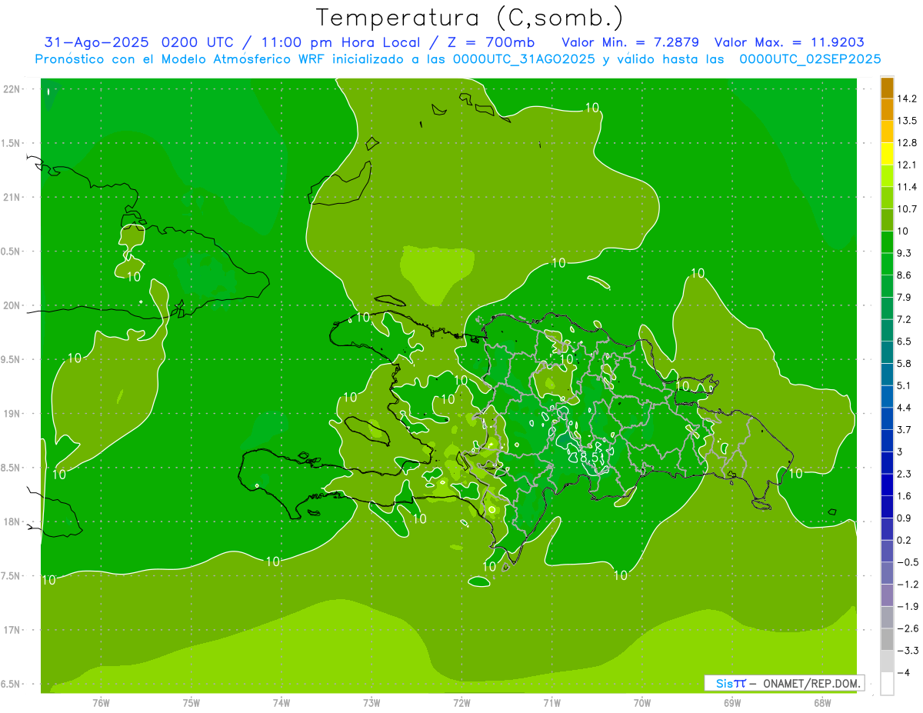Click the '76W' longitude label
Screen dimensions: 923x713
tap(101, 702)
